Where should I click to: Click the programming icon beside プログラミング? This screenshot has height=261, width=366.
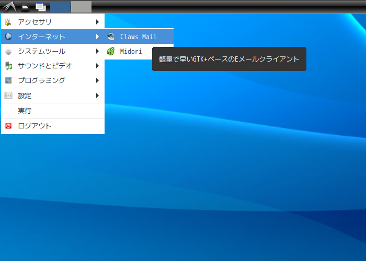pyautogui.click(x=8, y=80)
